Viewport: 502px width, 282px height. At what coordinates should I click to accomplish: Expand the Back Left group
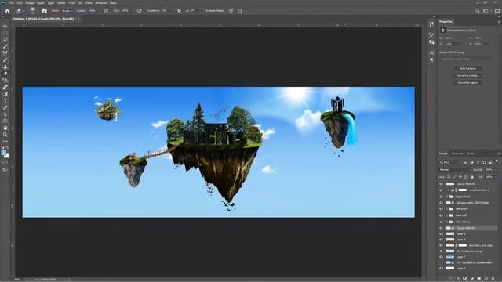pos(447,215)
